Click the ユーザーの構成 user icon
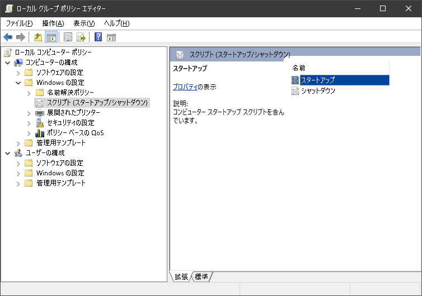The width and height of the screenshot is (422, 296). pyautogui.click(x=18, y=153)
